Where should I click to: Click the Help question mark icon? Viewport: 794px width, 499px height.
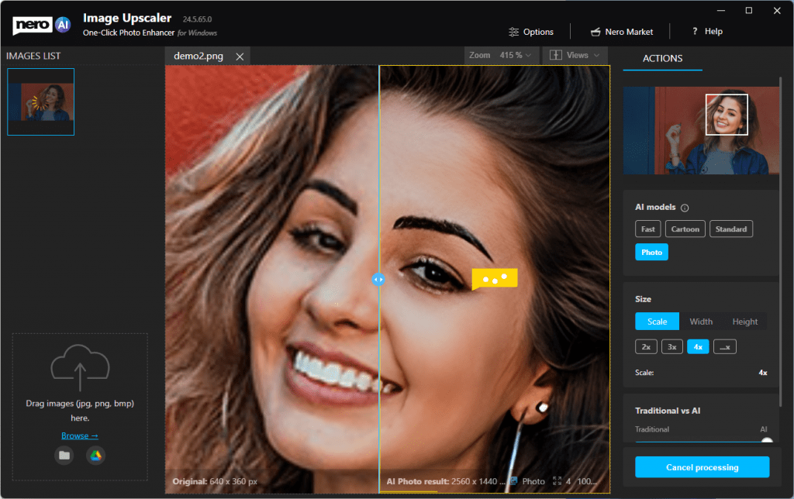click(695, 32)
